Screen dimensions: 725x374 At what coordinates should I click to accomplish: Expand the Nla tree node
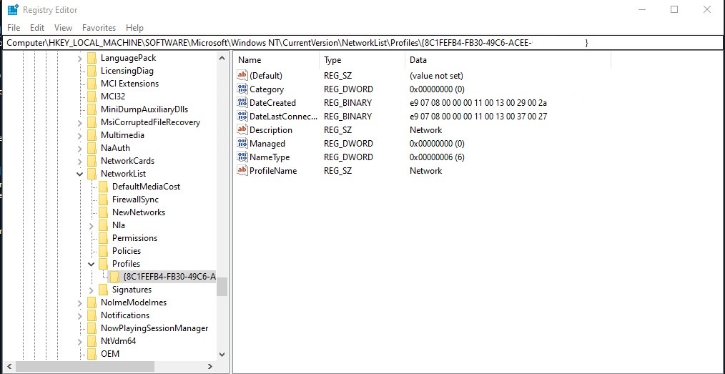(x=91, y=225)
